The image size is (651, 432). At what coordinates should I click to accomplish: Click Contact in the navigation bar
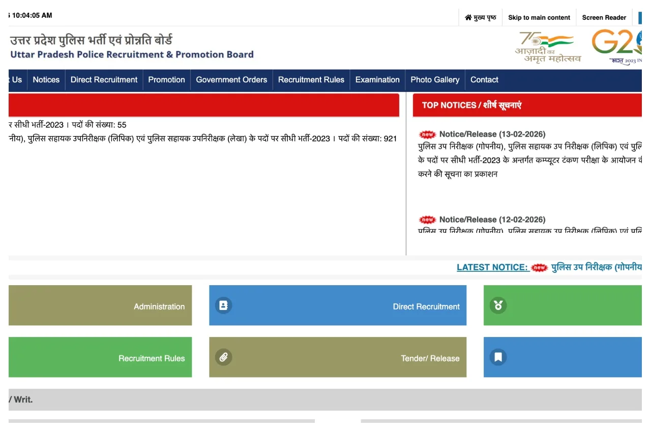coord(484,80)
